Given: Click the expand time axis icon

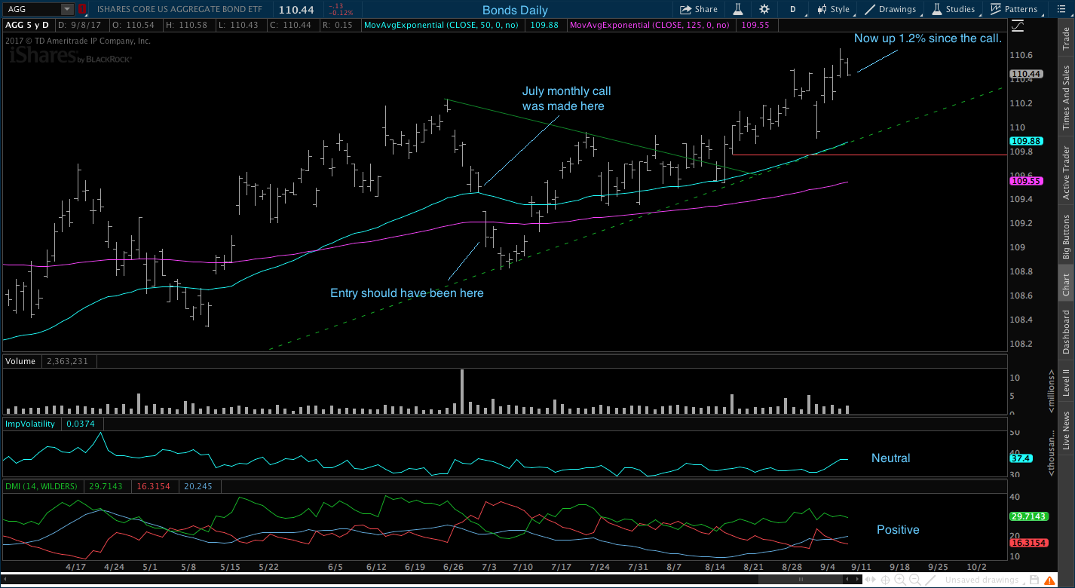Looking at the screenshot, I should click(871, 579).
